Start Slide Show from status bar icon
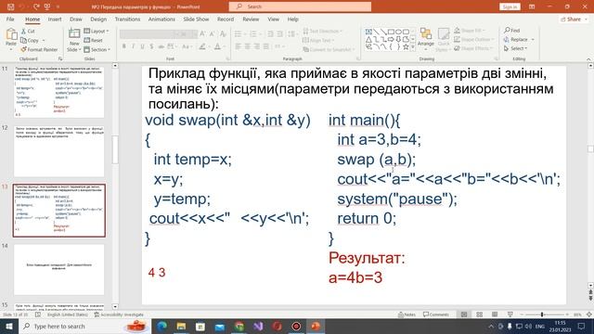Viewport: 594px width, 334px height. pos(510,315)
